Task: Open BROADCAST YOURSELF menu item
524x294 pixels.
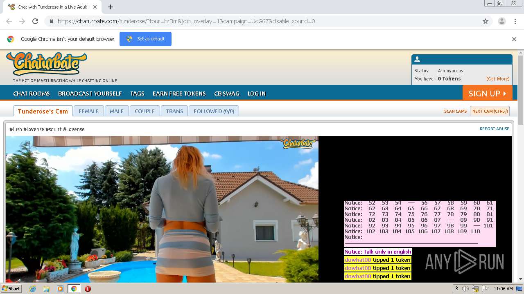Action: (x=90, y=94)
